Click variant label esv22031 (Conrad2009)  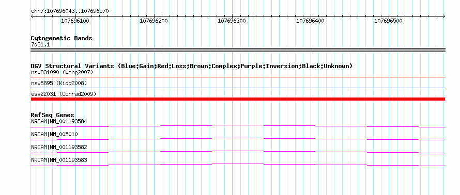coord(64,94)
